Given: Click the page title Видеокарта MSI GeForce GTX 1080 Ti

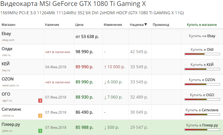Looking at the screenshot, I should [x=73, y=4].
